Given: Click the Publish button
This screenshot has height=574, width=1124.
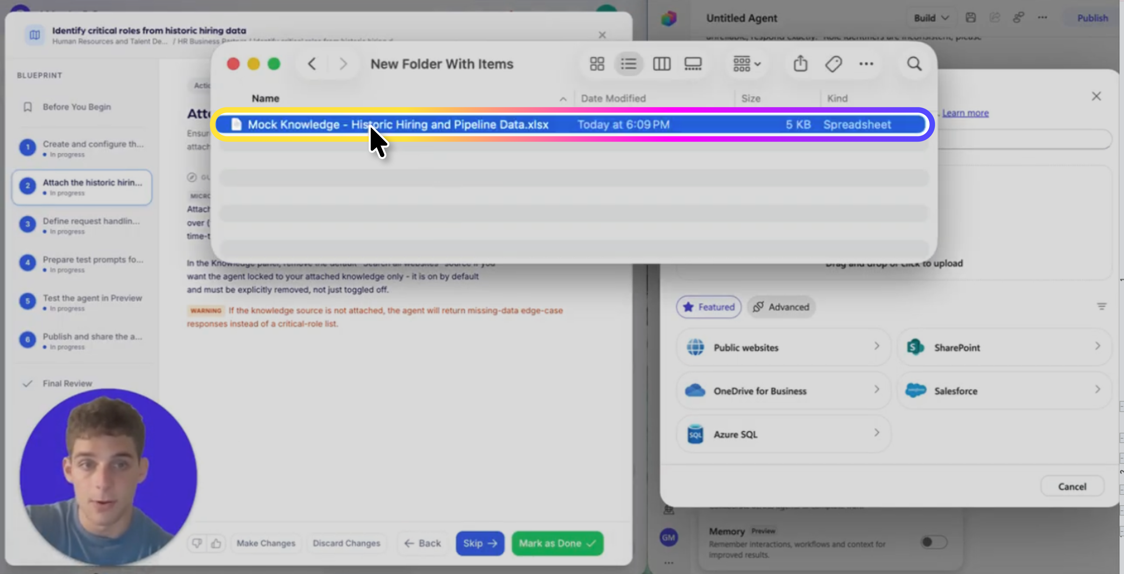Looking at the screenshot, I should (1092, 18).
